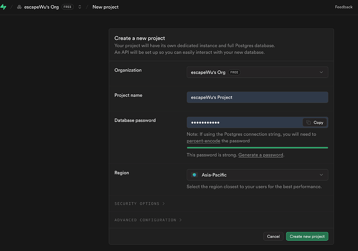The width and height of the screenshot is (358, 251).
Task: Click Generate a password link
Action: (261, 155)
